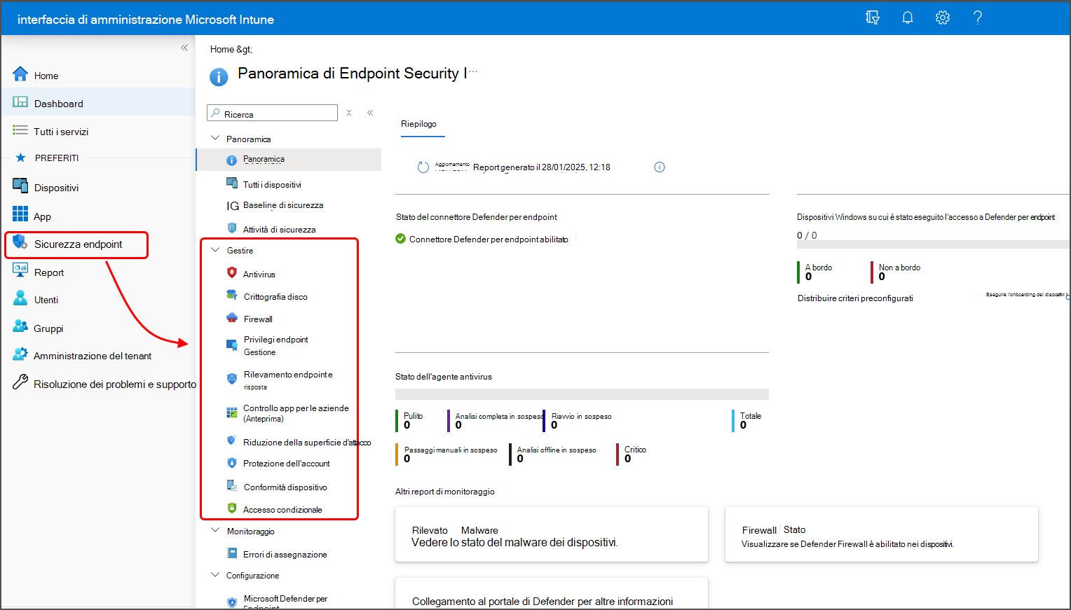Screen dimensions: 1071x610
Task: Collapse the main left navigation pane
Action: 184,48
